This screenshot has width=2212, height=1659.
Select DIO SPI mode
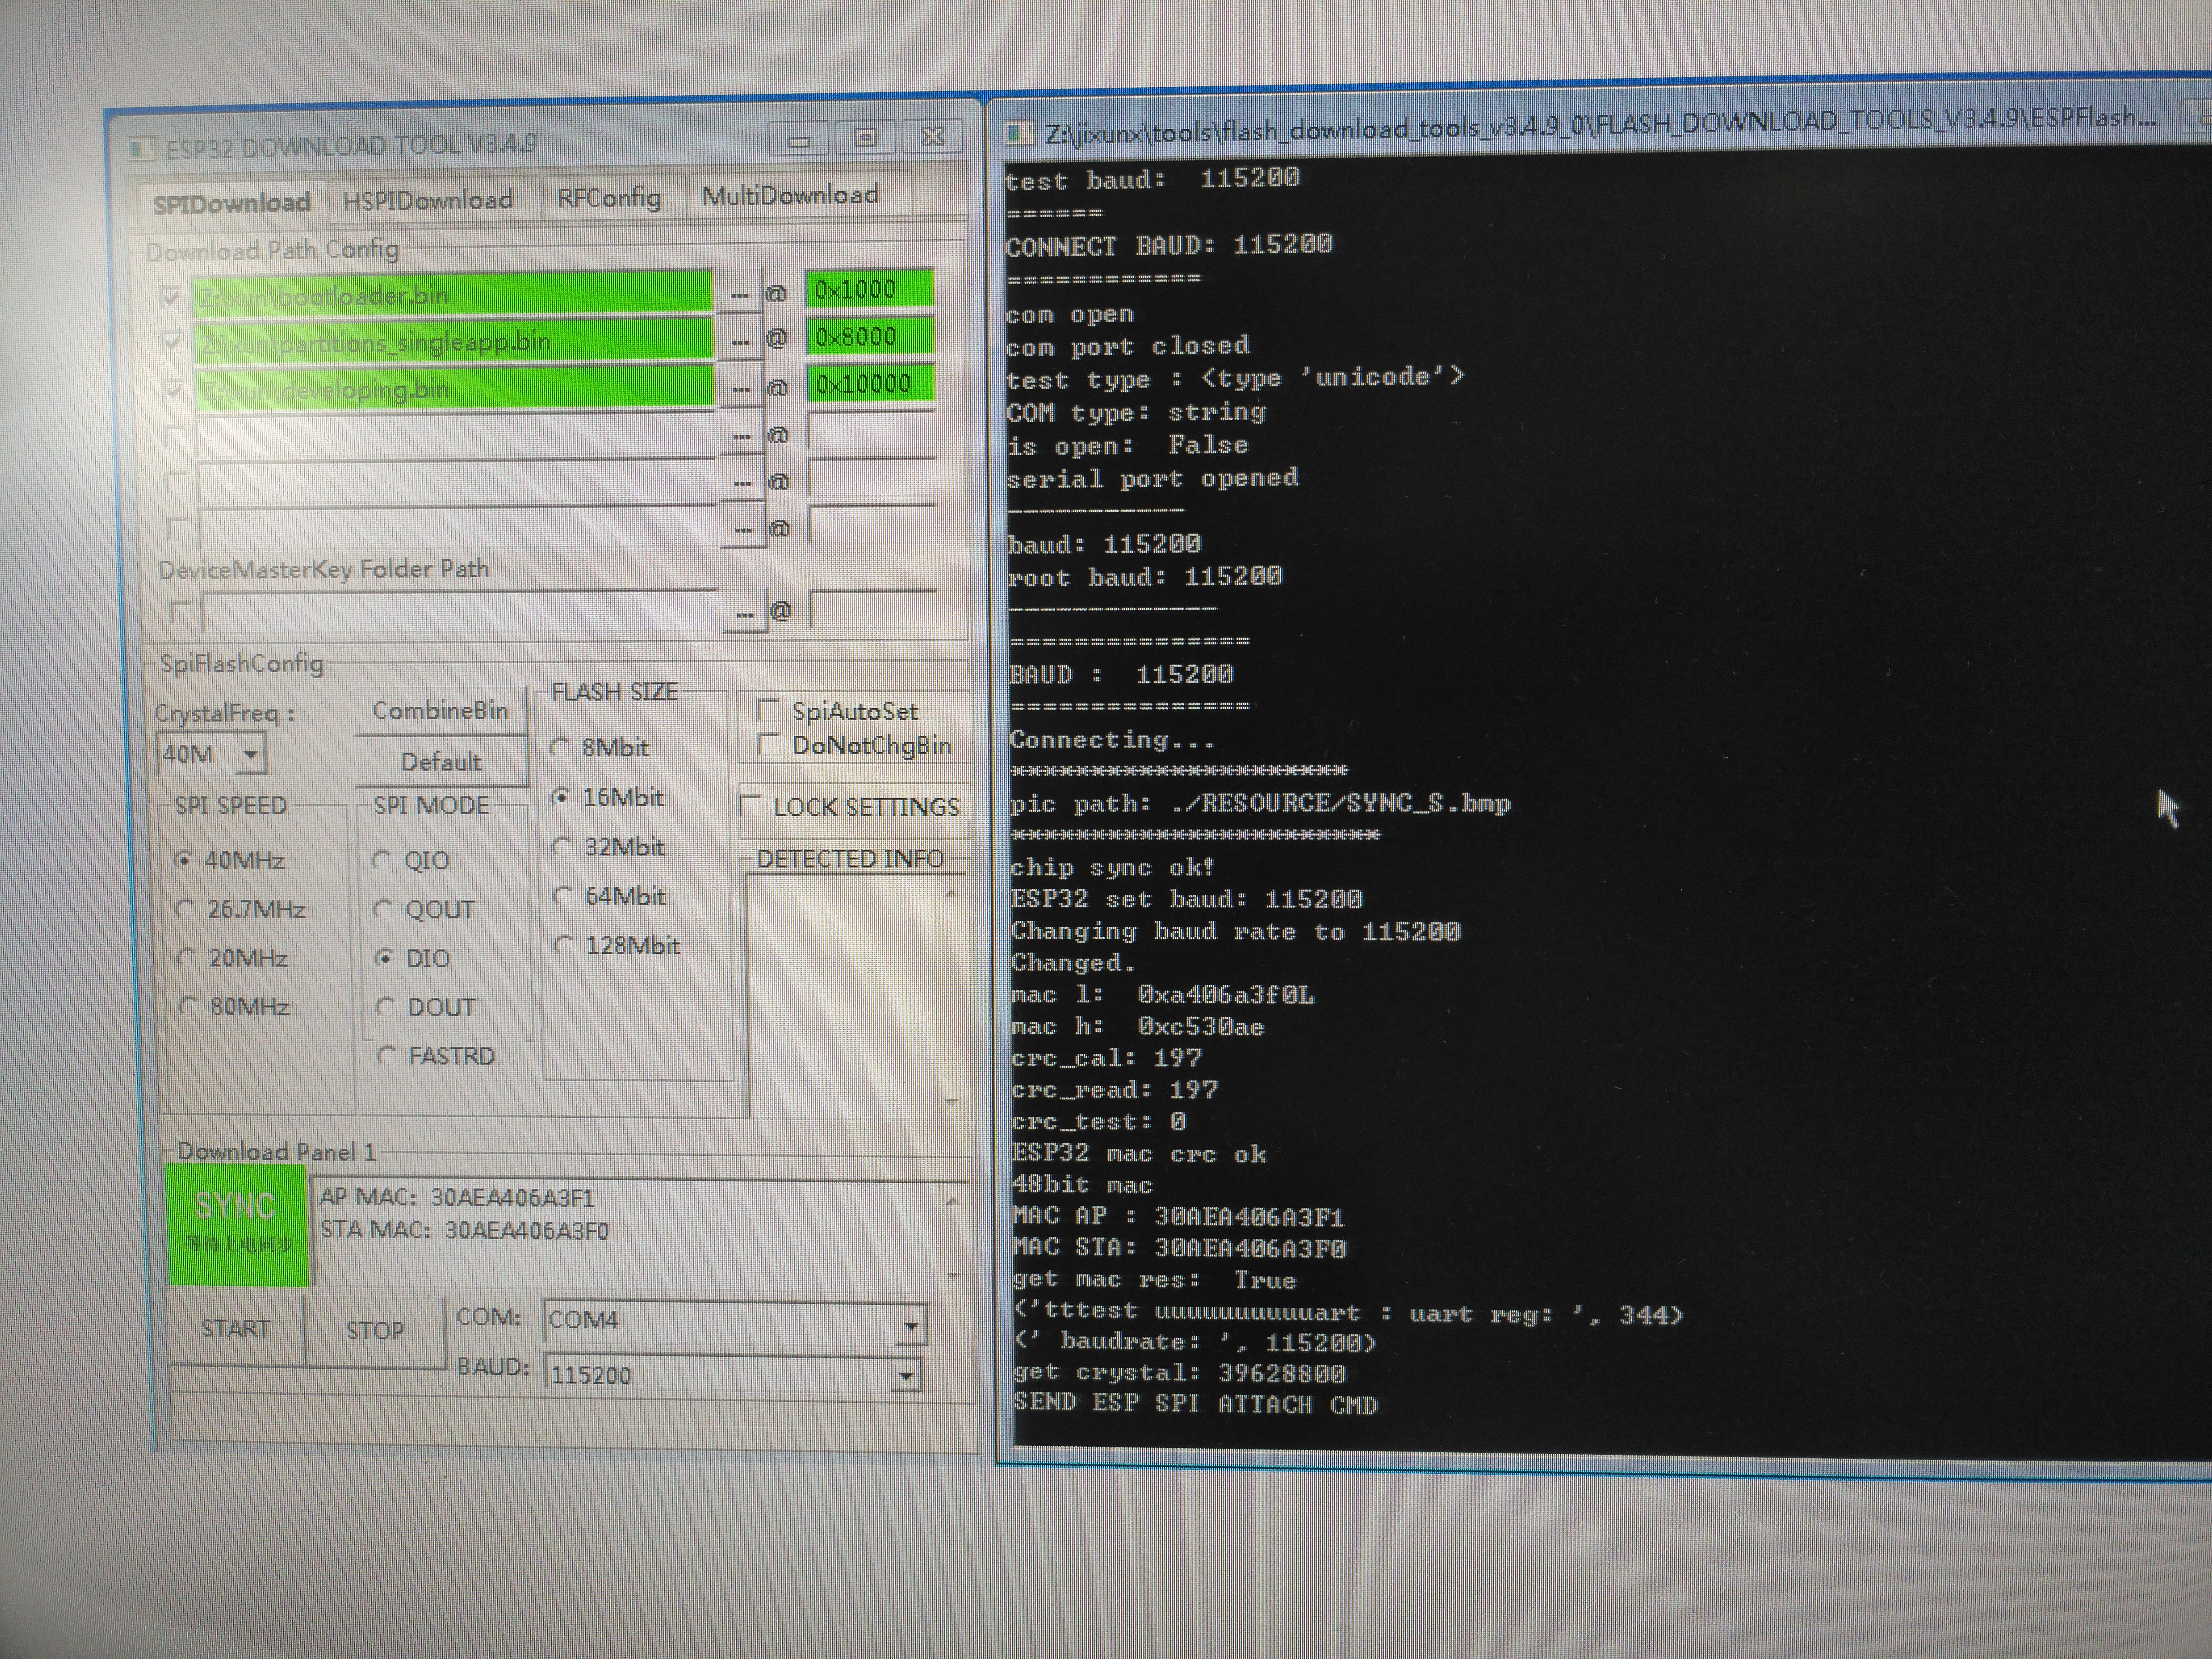coord(413,958)
